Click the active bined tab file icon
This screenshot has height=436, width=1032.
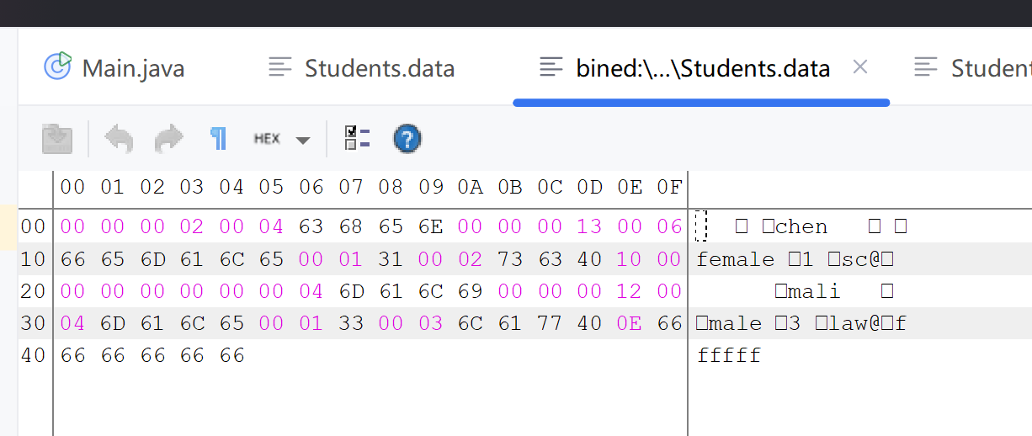551,67
